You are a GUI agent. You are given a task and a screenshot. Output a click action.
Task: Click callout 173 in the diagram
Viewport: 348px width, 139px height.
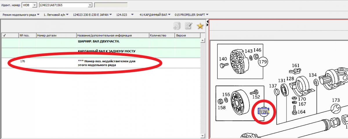coord(336,100)
